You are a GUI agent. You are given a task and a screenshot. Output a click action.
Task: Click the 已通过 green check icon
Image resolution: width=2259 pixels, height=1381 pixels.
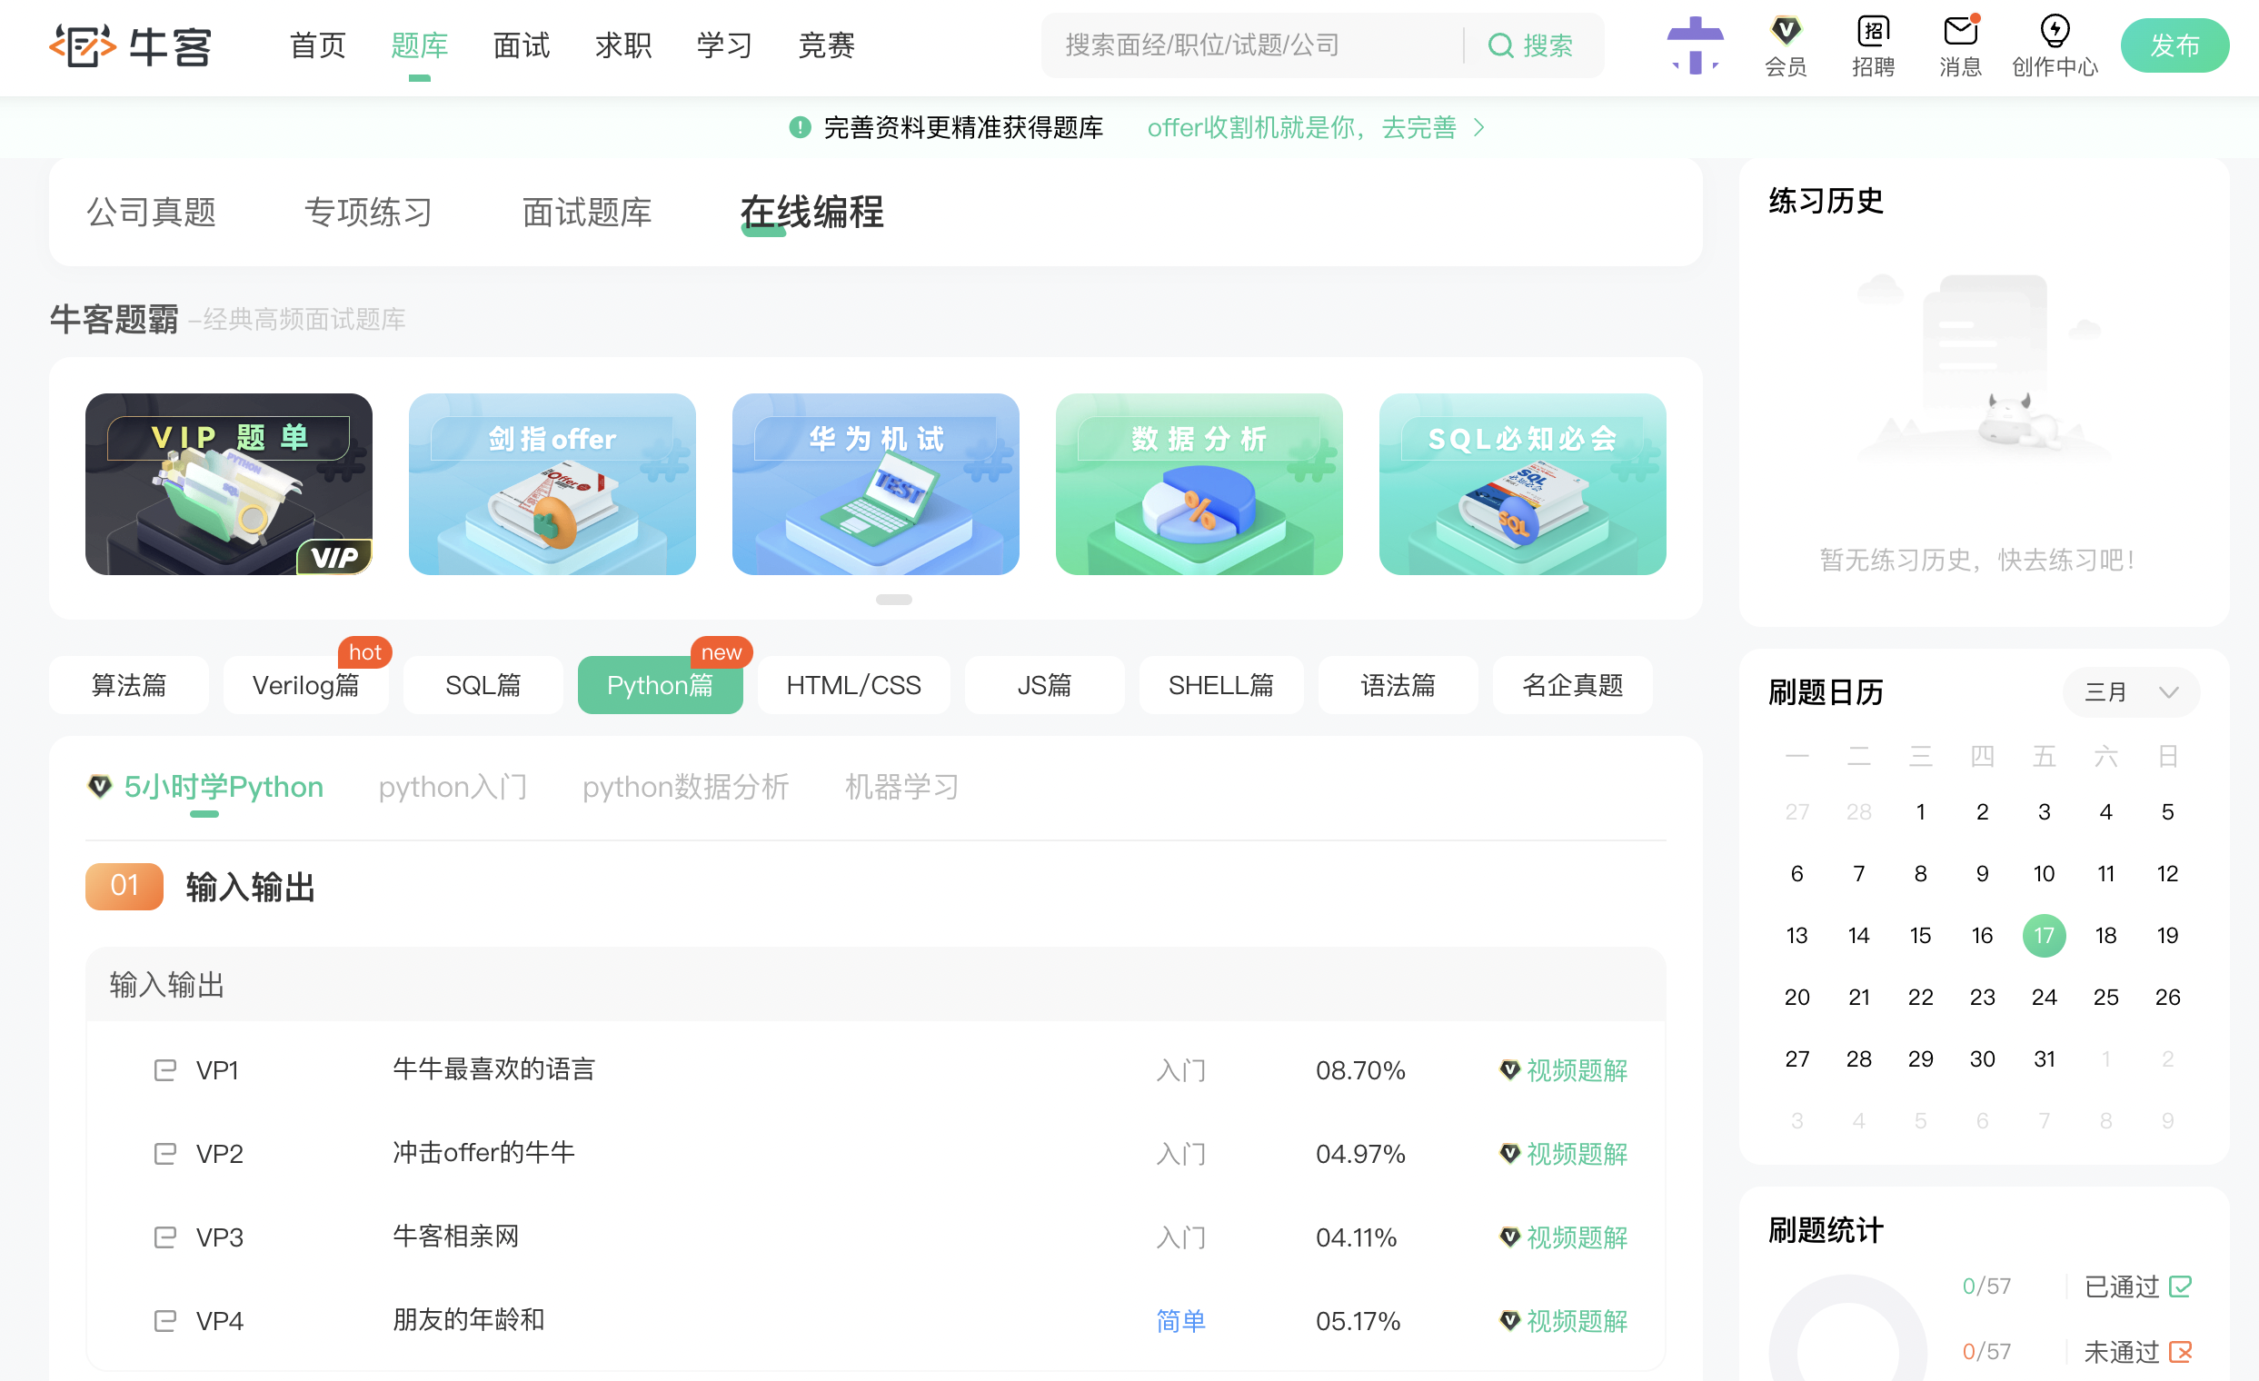pyautogui.click(x=2180, y=1286)
